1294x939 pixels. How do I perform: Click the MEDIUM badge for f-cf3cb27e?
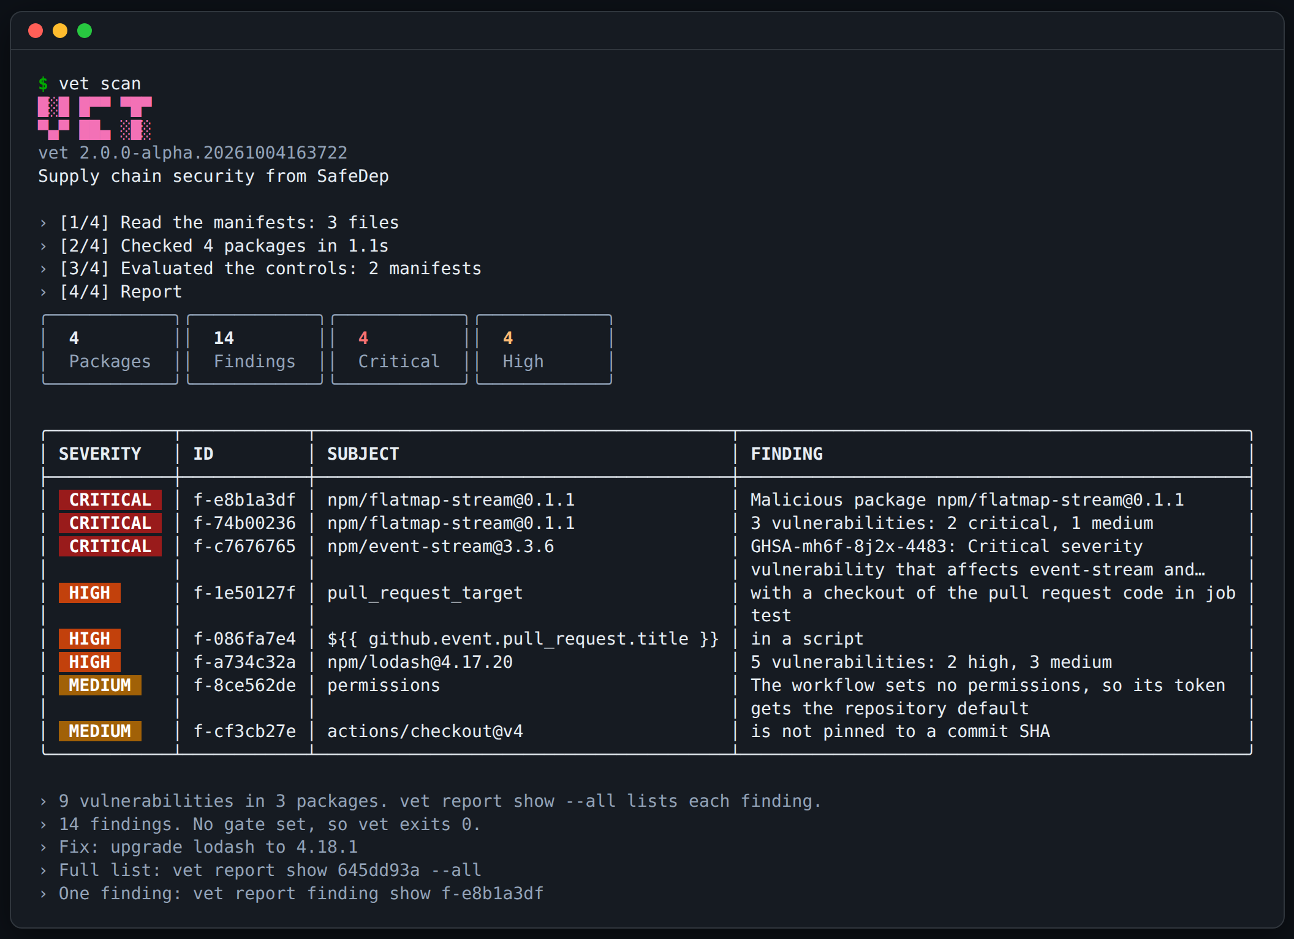point(100,731)
